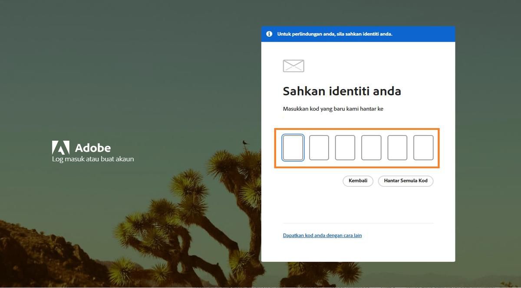The height and width of the screenshot is (288, 521).
Task: Select the last verification code box
Action: (x=423, y=147)
